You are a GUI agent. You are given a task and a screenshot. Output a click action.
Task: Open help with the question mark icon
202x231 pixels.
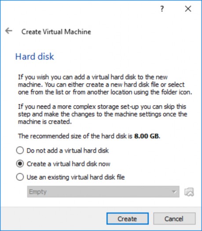point(162,9)
